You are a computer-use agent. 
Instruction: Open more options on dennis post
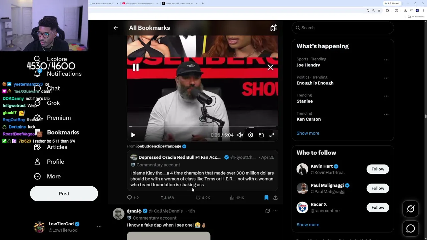275,211
